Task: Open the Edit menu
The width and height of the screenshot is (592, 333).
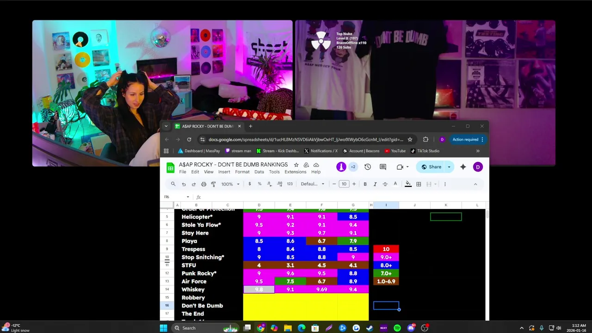Action: pyautogui.click(x=195, y=172)
